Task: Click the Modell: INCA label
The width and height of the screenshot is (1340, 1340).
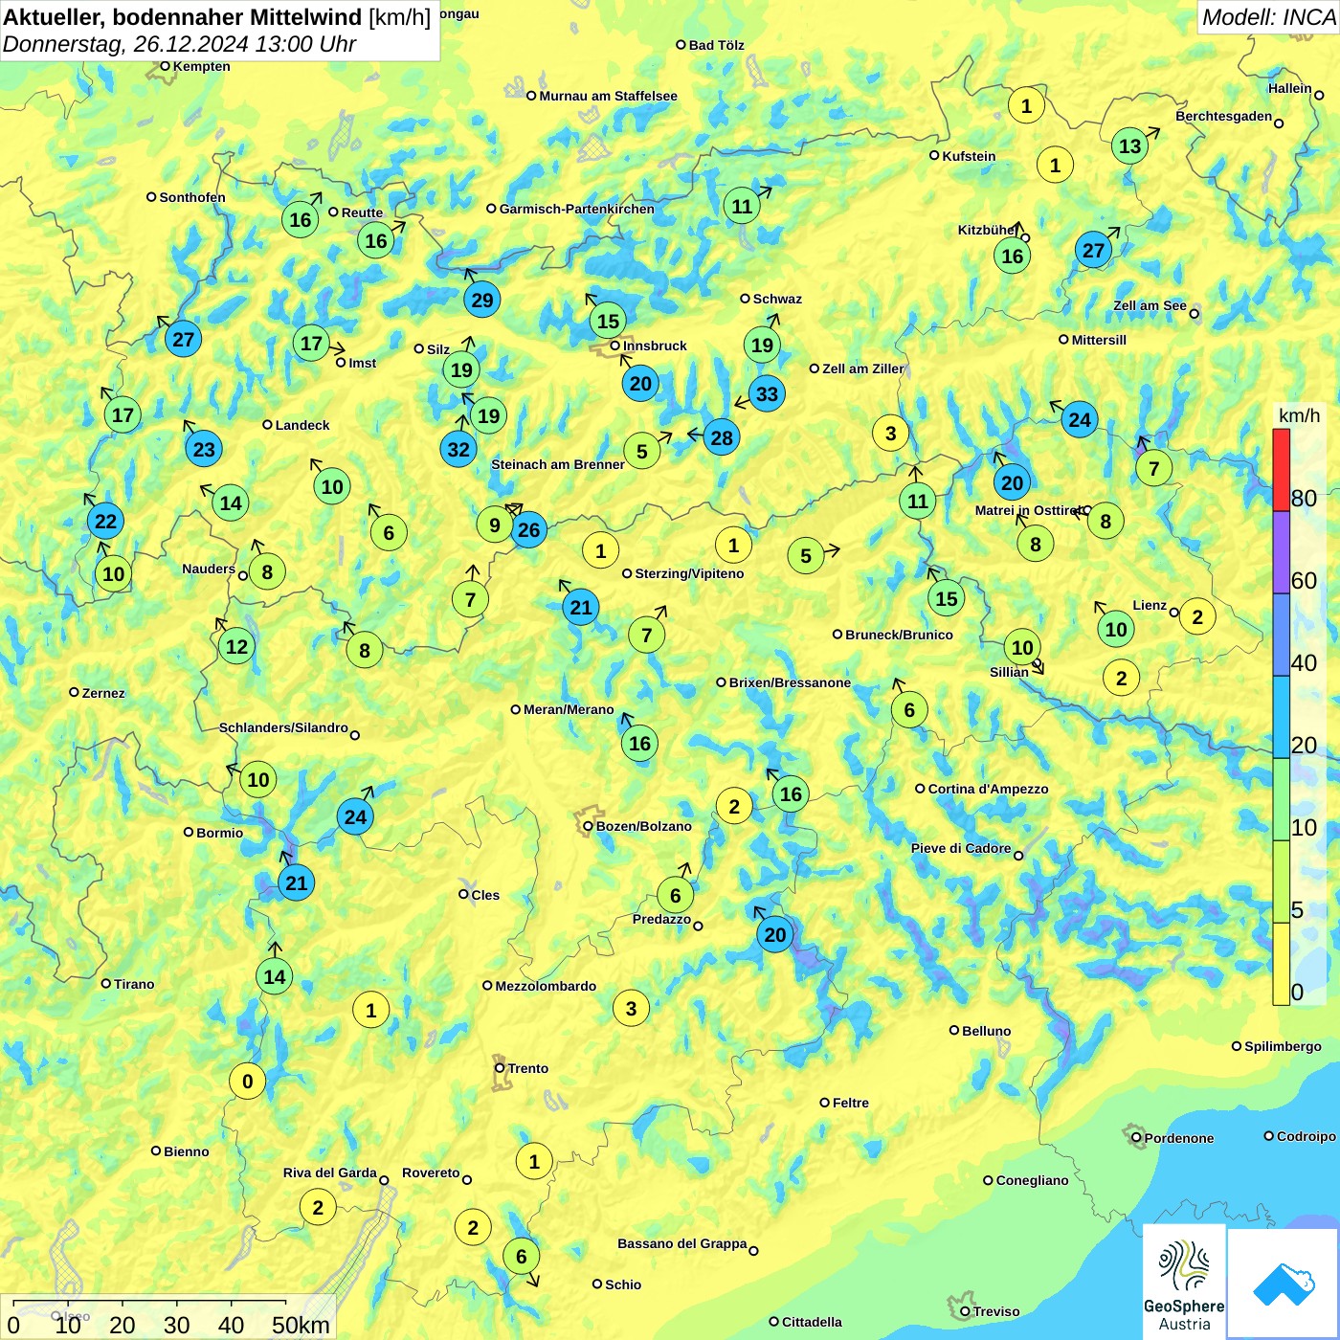Action: [1269, 17]
